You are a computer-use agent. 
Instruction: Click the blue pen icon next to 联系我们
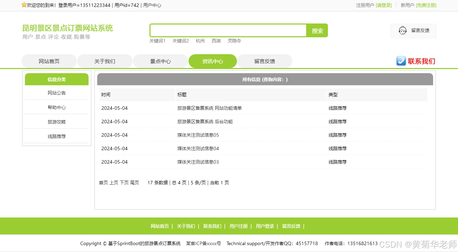click(401, 61)
